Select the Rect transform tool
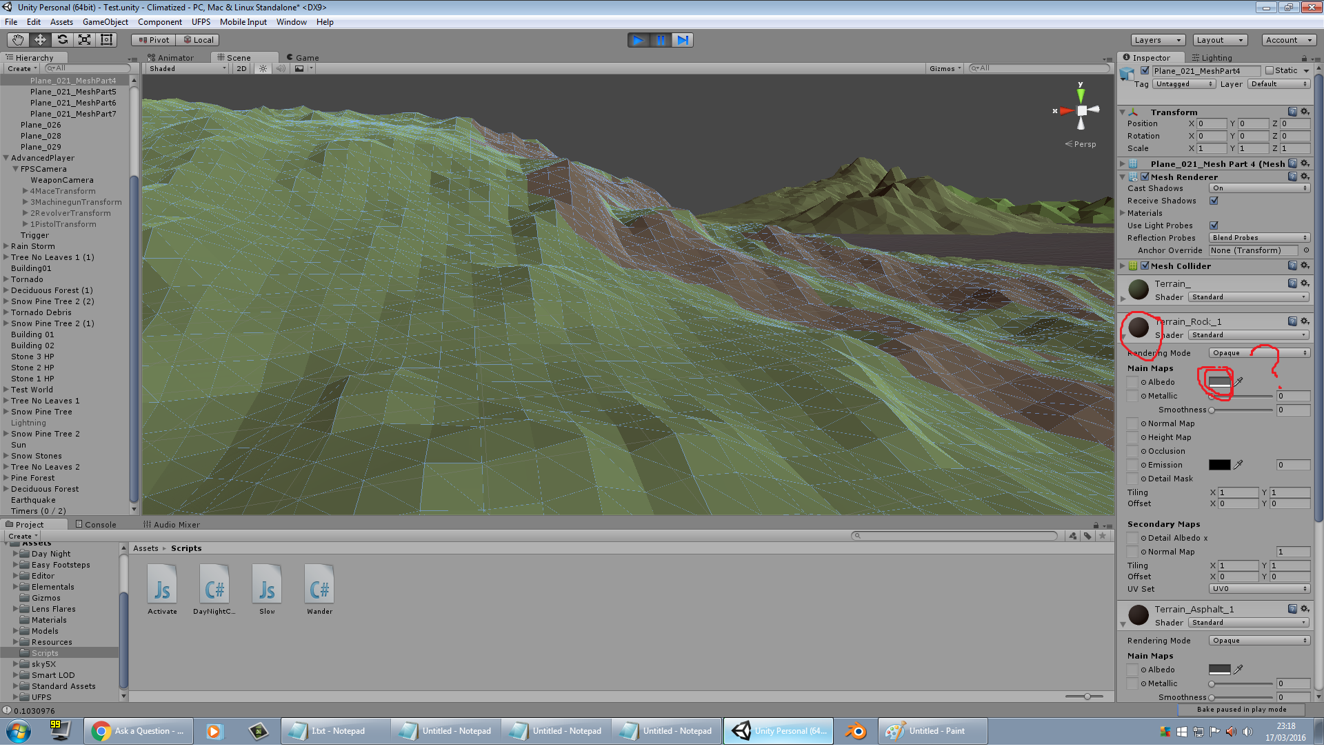 tap(106, 40)
